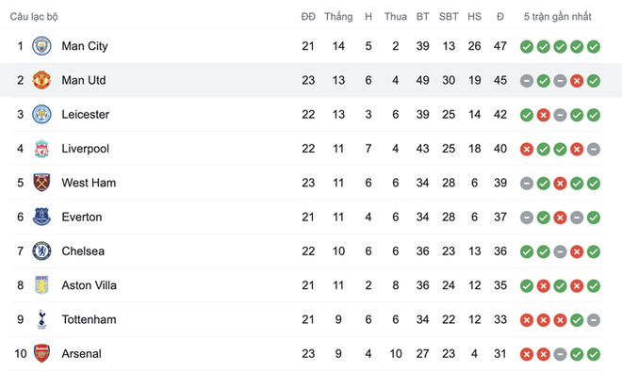Click the West Ham club crest
Screen dimensions: 622x371
(x=41, y=183)
